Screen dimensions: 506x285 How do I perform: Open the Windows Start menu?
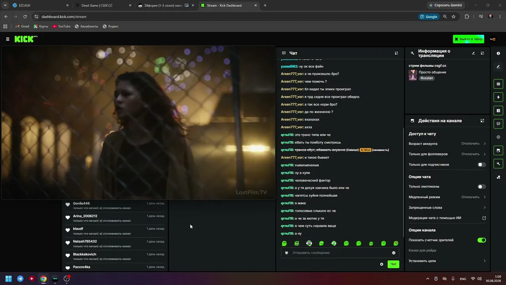[x=8, y=279]
